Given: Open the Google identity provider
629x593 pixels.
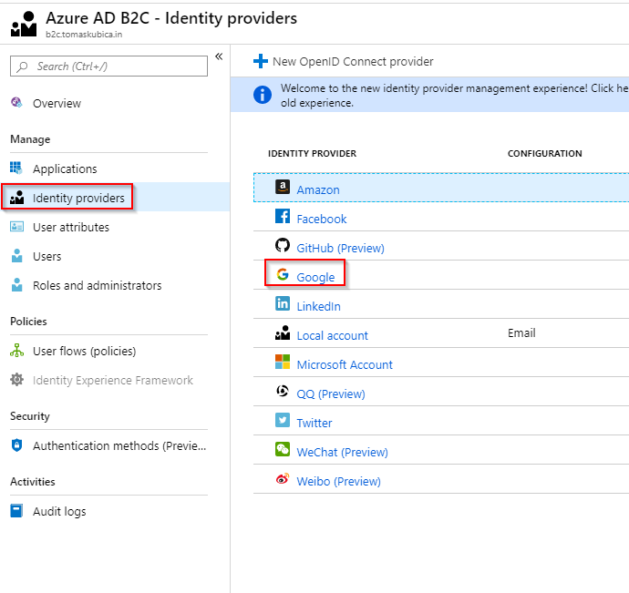Looking at the screenshot, I should point(315,277).
